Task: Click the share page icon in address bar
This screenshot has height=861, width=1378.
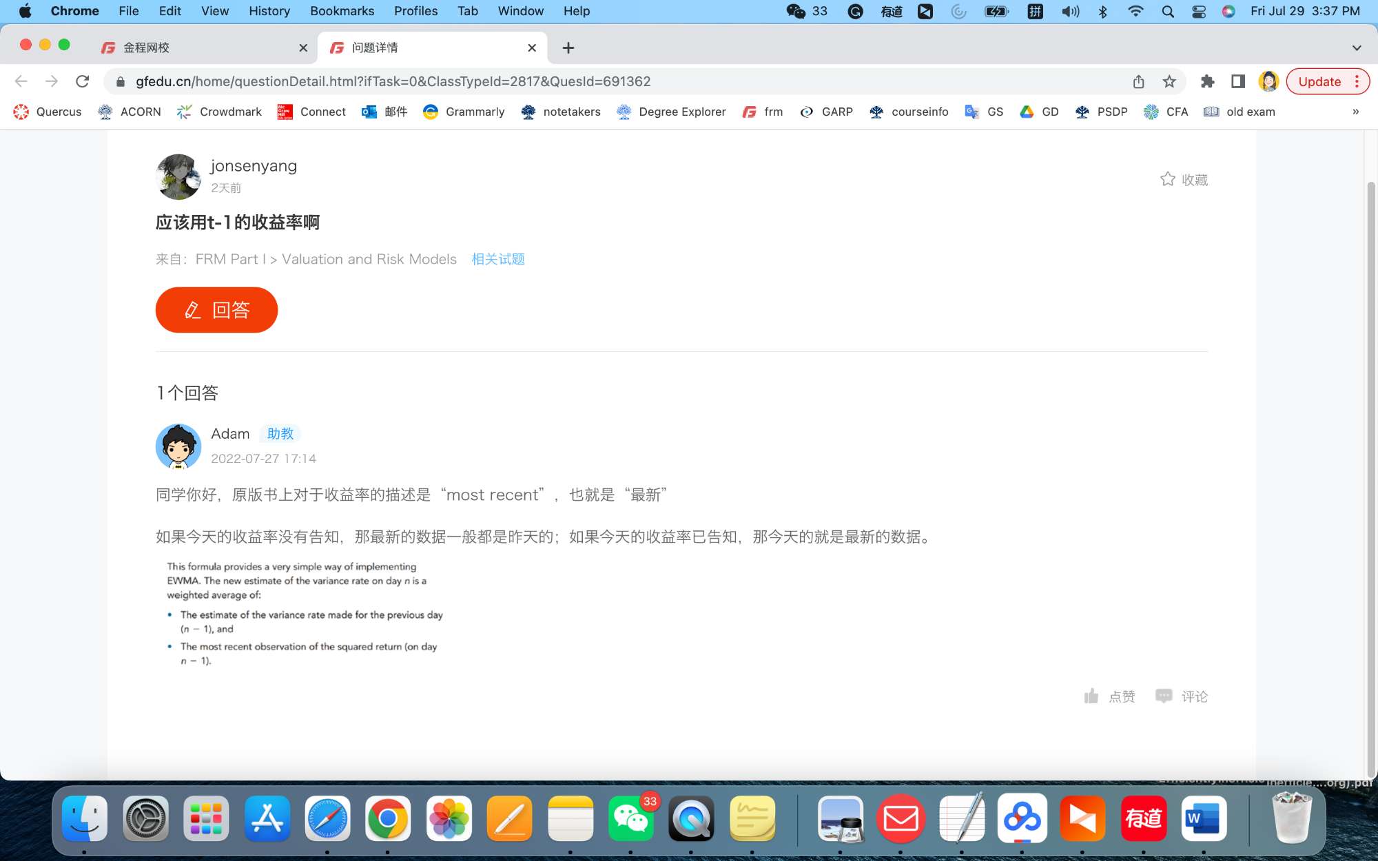Action: 1138,81
